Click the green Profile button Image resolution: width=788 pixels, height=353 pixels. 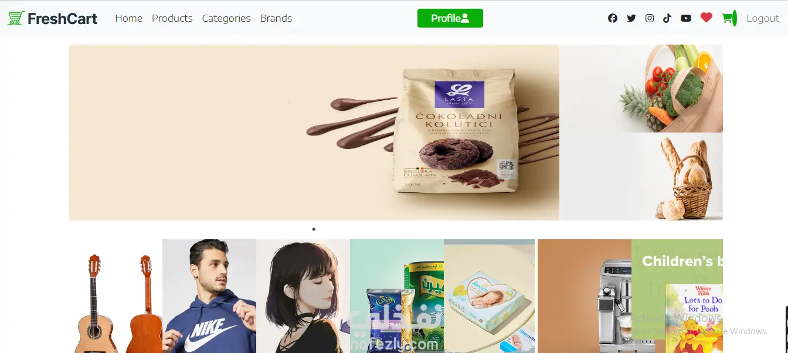pos(450,18)
